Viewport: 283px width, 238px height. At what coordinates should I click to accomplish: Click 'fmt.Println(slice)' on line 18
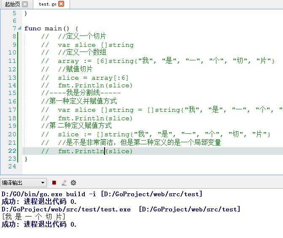click(x=95, y=118)
